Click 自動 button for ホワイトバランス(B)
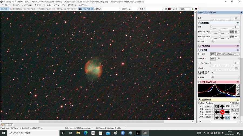 (x=232, y=37)
